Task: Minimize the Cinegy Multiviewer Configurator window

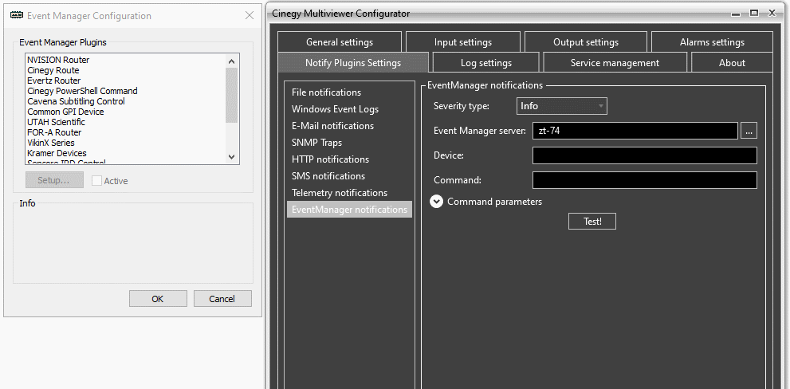Action: (736, 14)
